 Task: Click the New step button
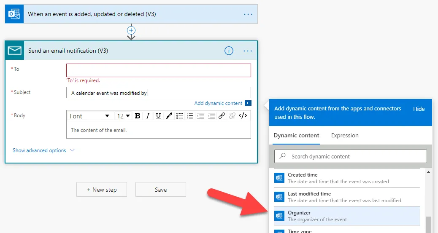click(x=102, y=190)
